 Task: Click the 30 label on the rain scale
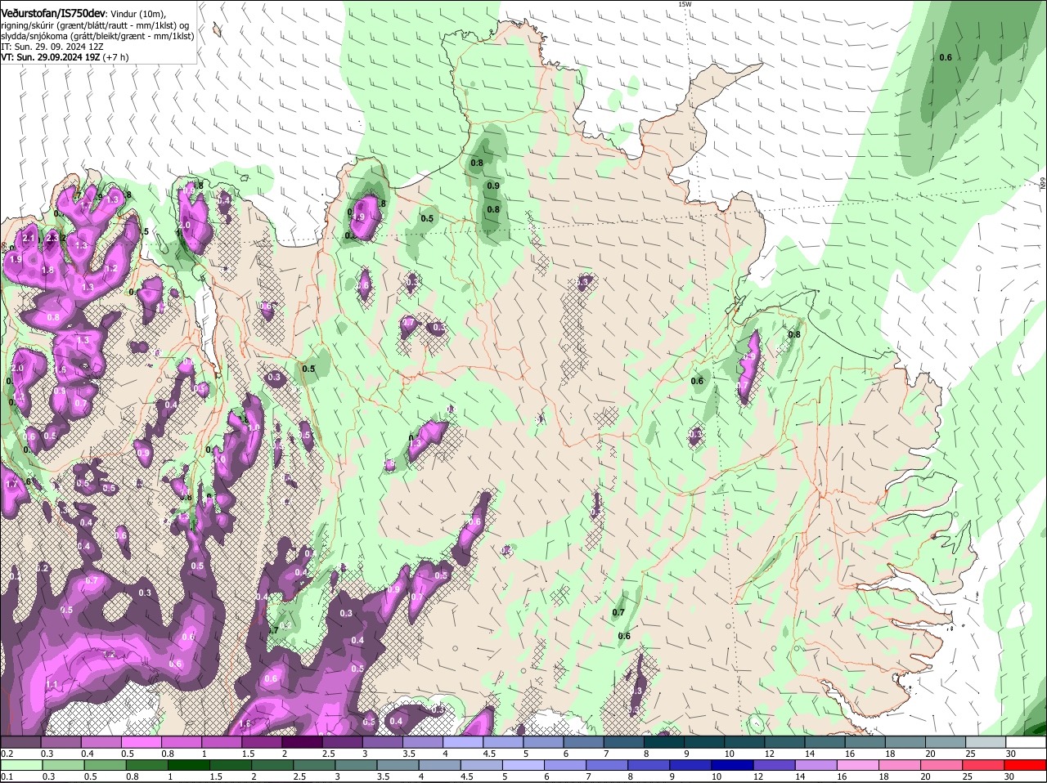pos(1009,776)
